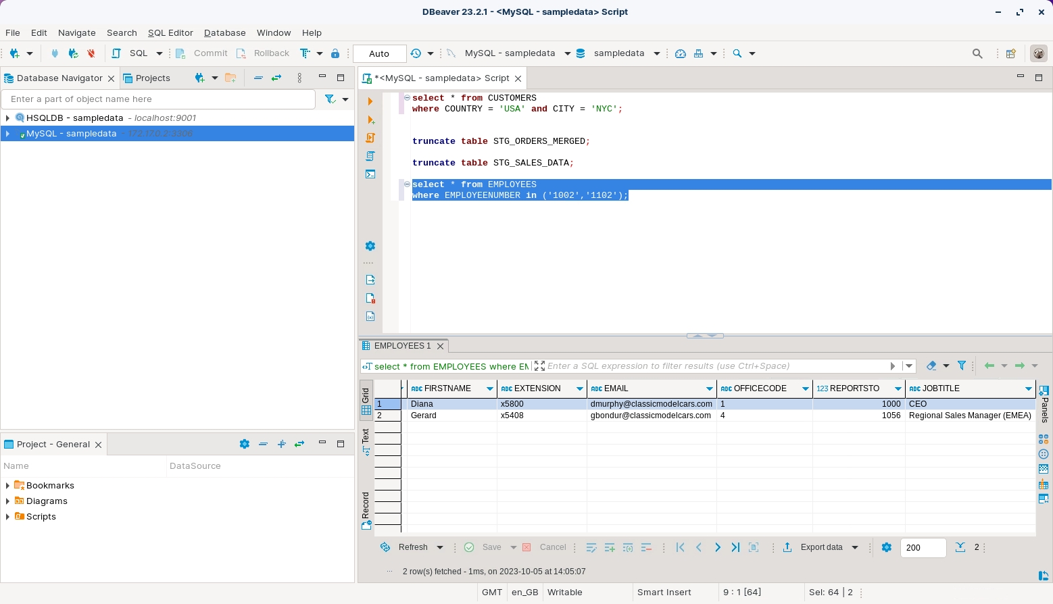1053x604 pixels.
Task: Click the Execute SQL statement arrow icon
Action: pos(370,101)
